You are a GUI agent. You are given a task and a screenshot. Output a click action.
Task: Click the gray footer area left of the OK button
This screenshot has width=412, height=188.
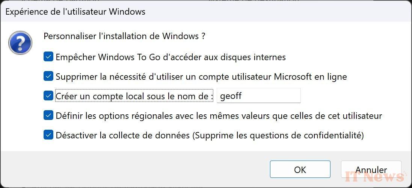(134, 169)
